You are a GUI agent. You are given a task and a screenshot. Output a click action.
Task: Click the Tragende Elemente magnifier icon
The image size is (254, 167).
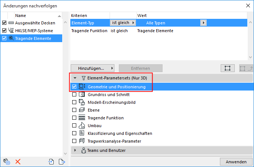point(11,38)
